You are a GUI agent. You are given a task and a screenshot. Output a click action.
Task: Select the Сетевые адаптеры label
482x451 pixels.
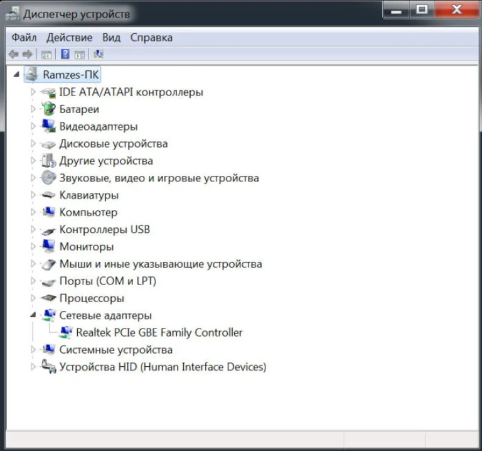point(105,315)
